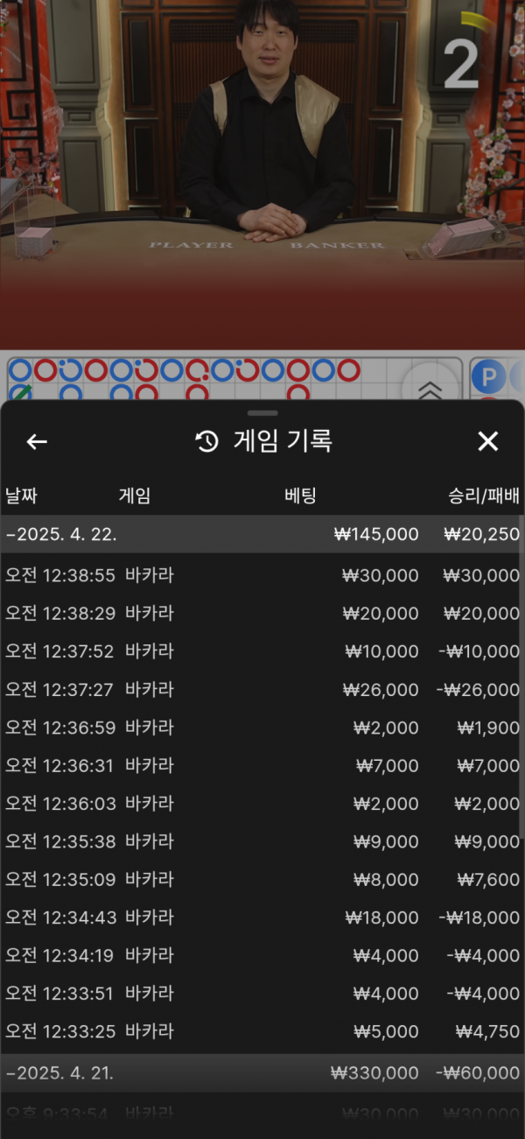Select the 오전 12:34:43 바카라 row
The width and height of the screenshot is (525, 1139).
tap(262, 918)
